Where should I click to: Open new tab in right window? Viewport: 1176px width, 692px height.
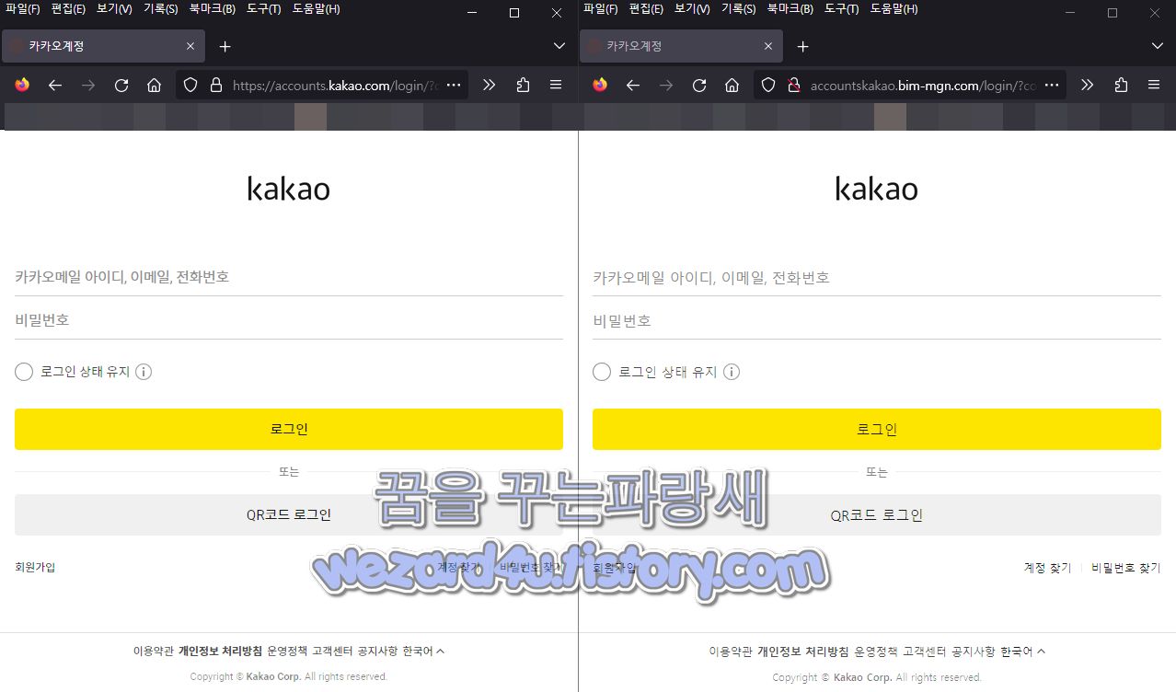(x=802, y=46)
